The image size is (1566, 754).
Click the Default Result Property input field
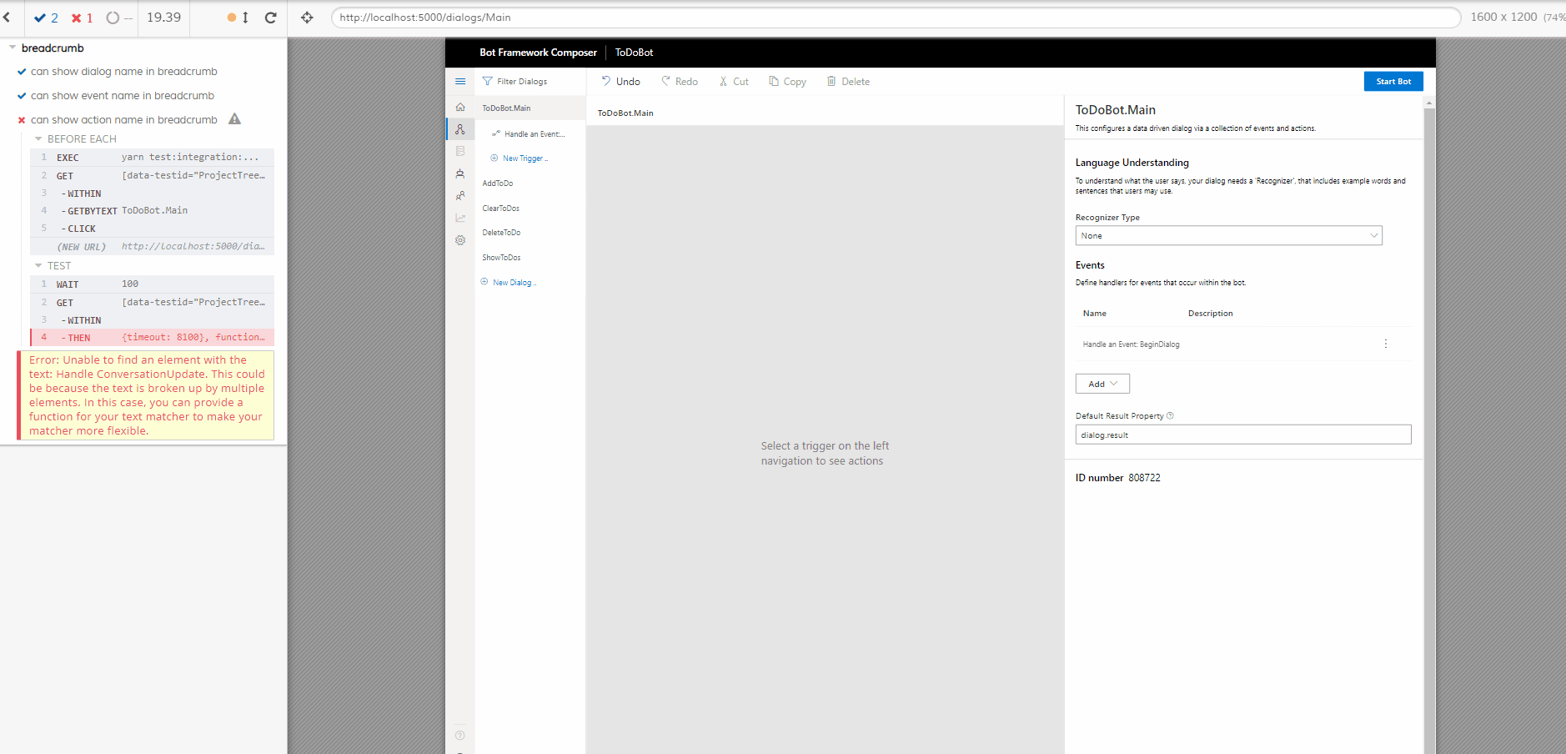click(x=1242, y=435)
